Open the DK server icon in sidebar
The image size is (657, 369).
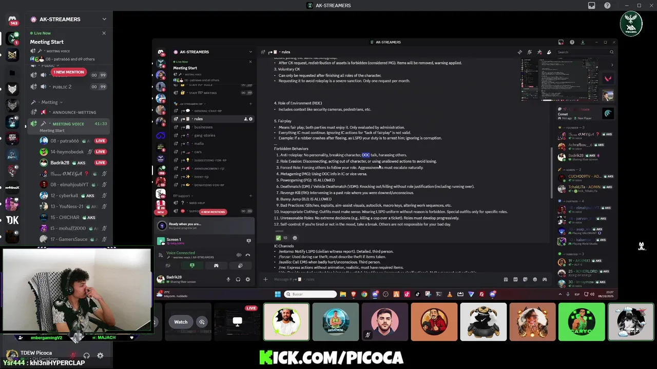coord(12,220)
